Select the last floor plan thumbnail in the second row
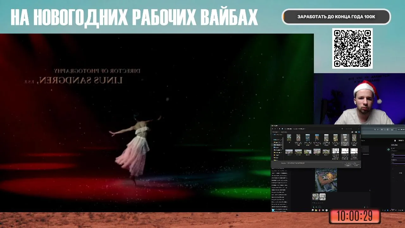Image resolution: width=405 pixels, height=228 pixels. pyautogui.click(x=354, y=151)
